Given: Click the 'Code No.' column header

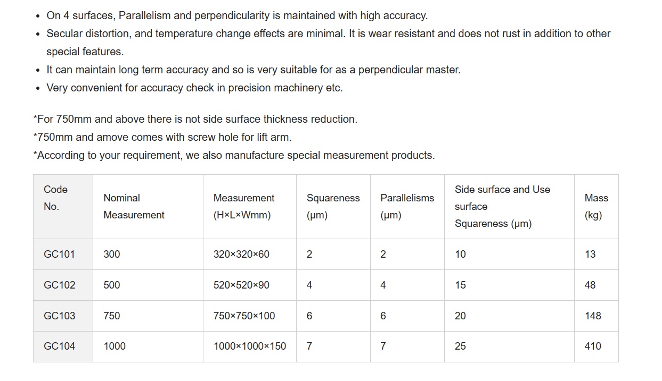Looking at the screenshot, I should 56,198.
